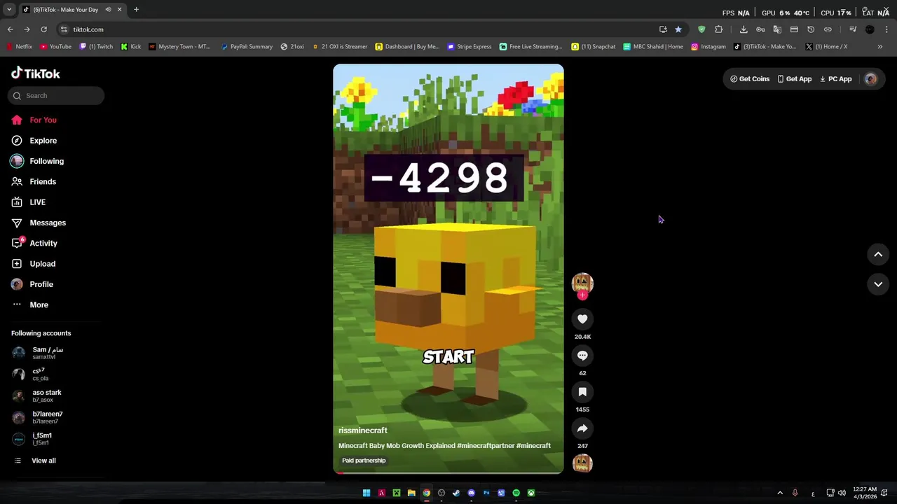897x504 pixels.
Task: Open the Twitch bookmark
Action: click(x=96, y=47)
